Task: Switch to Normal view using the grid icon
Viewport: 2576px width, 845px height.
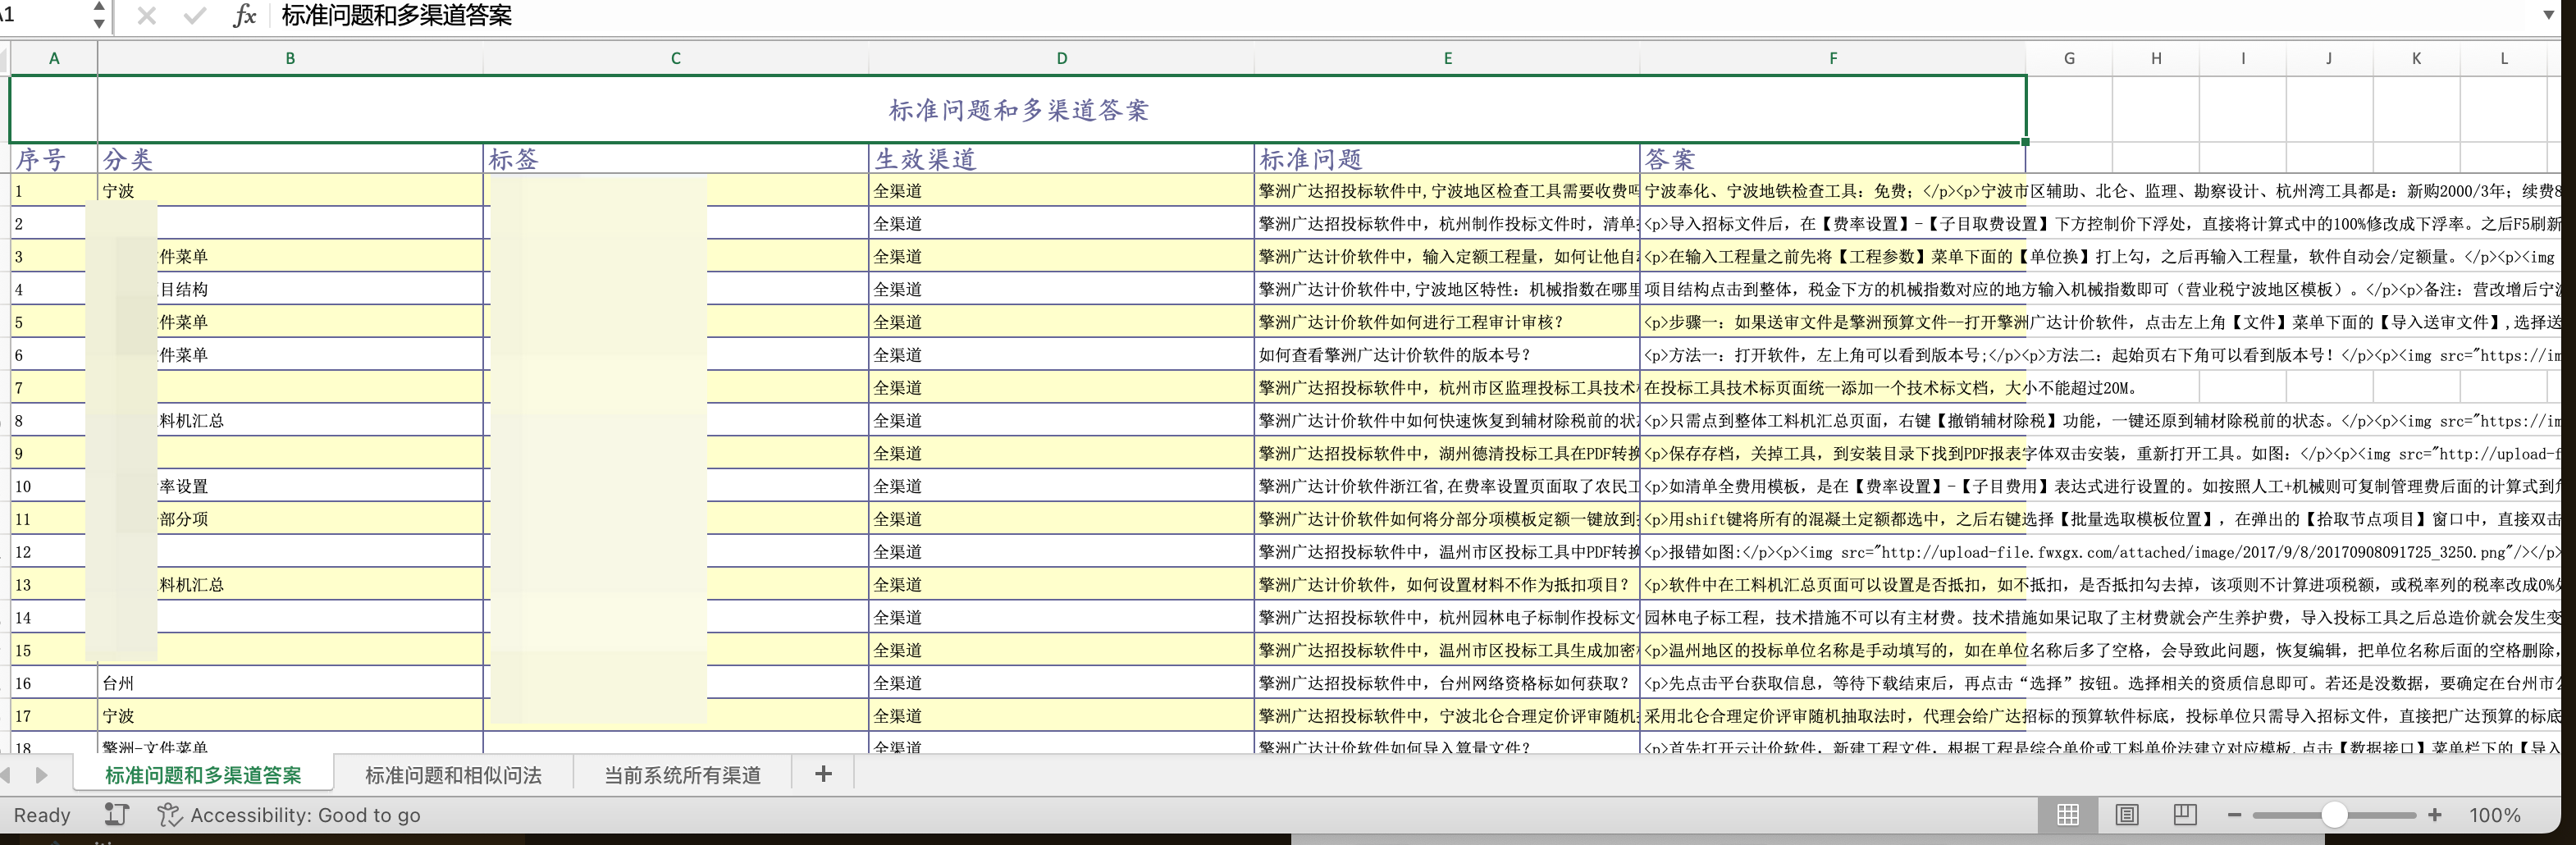Action: [2070, 815]
